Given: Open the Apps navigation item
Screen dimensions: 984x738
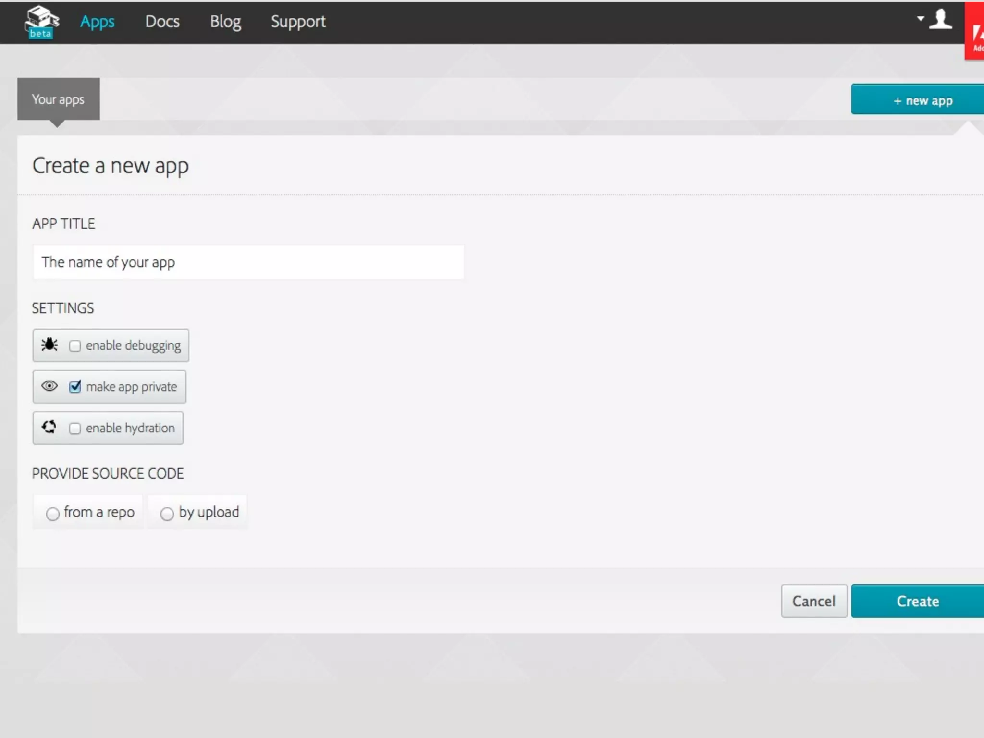Looking at the screenshot, I should tap(98, 22).
